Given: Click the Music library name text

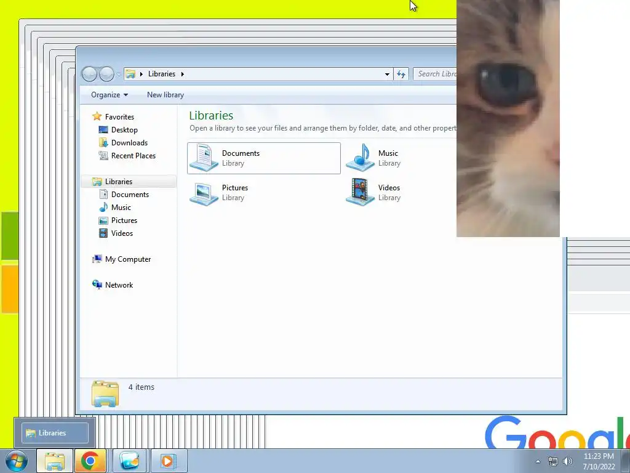Looking at the screenshot, I should click(388, 153).
